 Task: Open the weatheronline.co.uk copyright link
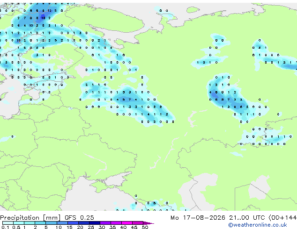point(257,225)
